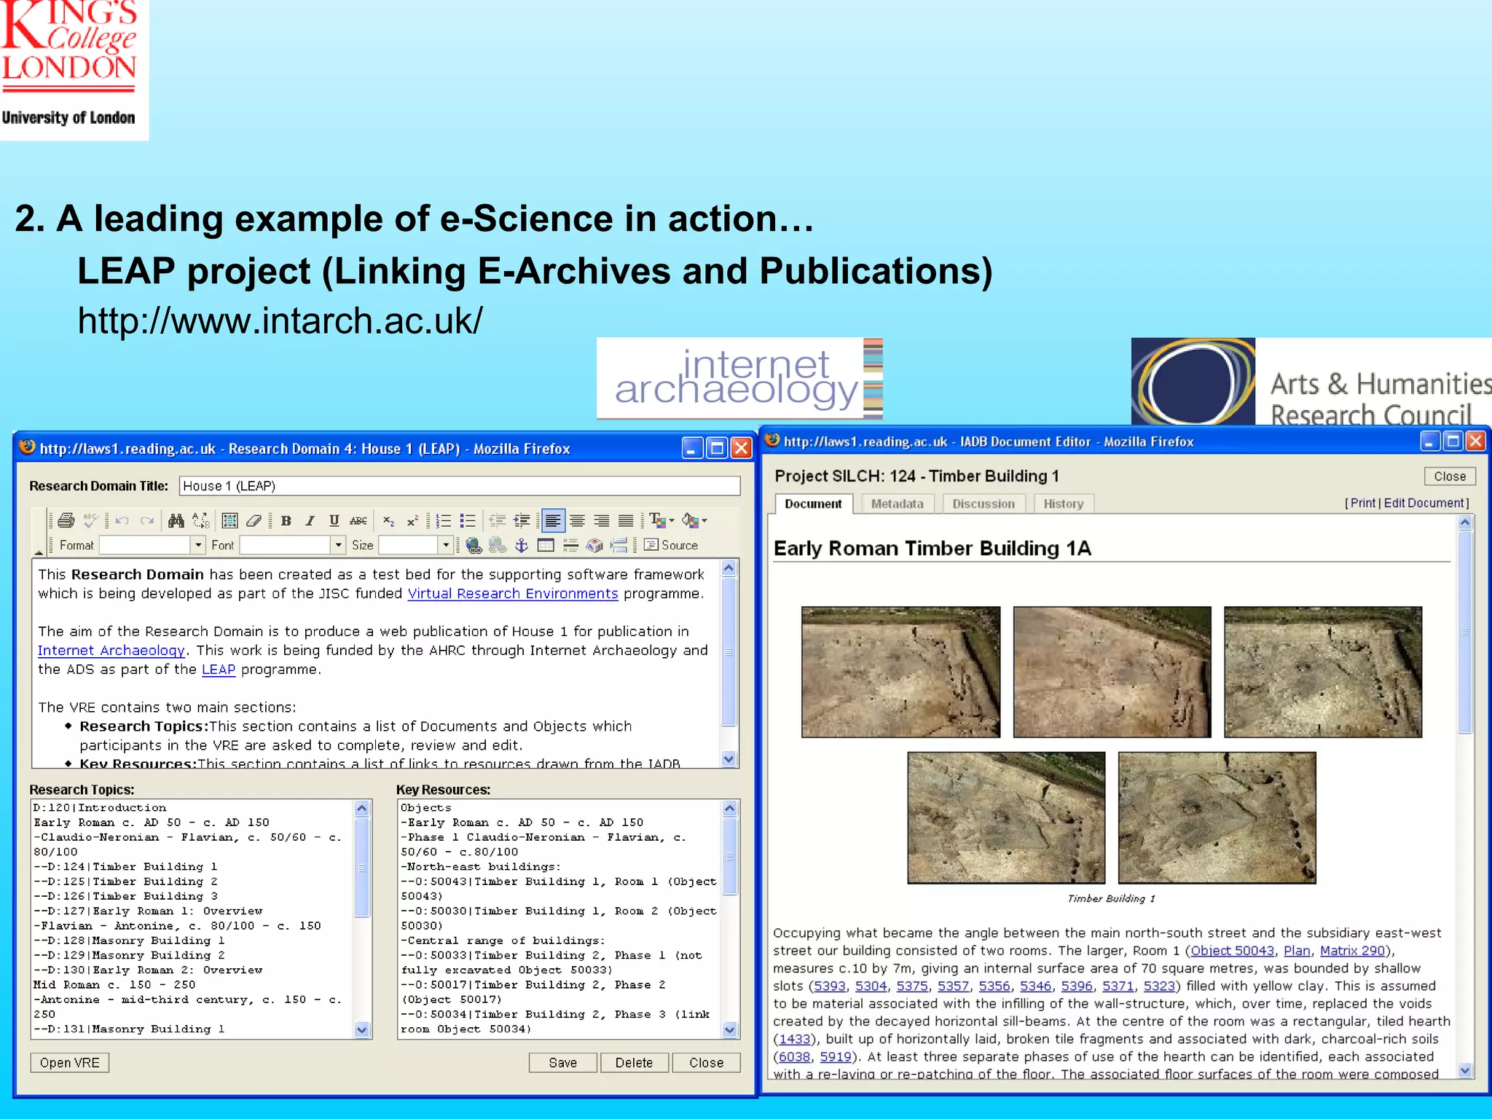Click the down arrow of the editor text scrollbar
Screen dimensions: 1492x1119
(x=729, y=759)
